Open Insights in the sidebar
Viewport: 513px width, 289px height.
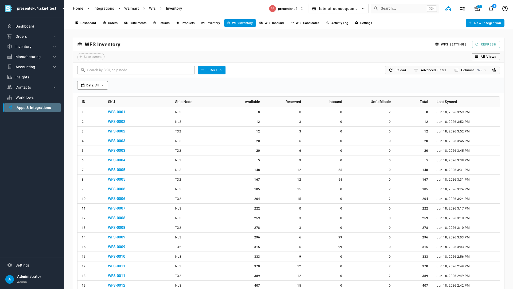tap(32, 77)
